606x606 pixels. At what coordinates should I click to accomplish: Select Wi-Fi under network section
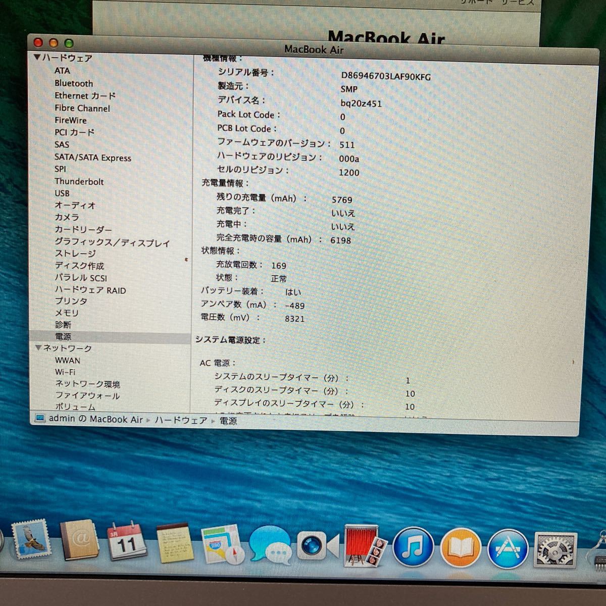65,372
